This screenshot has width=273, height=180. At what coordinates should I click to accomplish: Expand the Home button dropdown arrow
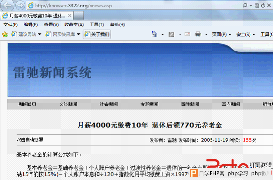(163, 34)
